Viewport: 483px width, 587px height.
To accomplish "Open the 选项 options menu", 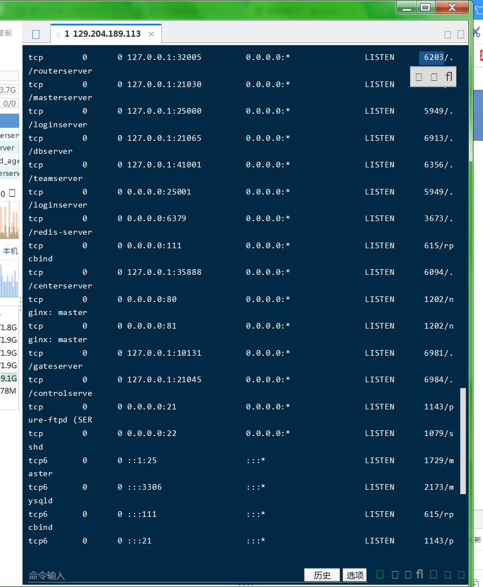I will click(x=355, y=575).
